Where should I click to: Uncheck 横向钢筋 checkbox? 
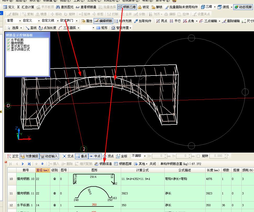(x=9, y=43)
